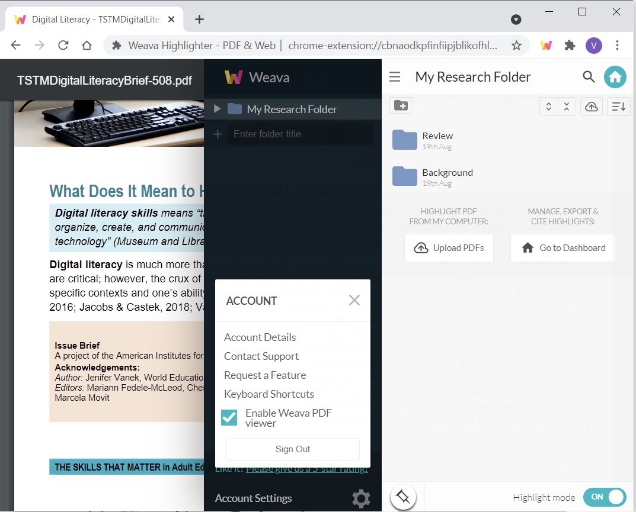Screen dimensions: 636x512
Task: Open Contact Support
Action: coord(261,356)
